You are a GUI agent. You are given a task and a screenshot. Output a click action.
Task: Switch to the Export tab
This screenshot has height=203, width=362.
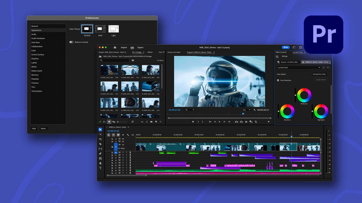[140, 47]
